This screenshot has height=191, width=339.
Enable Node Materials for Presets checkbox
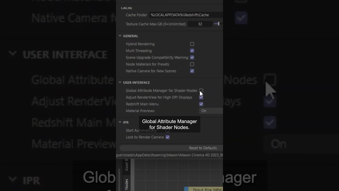[x=192, y=64]
